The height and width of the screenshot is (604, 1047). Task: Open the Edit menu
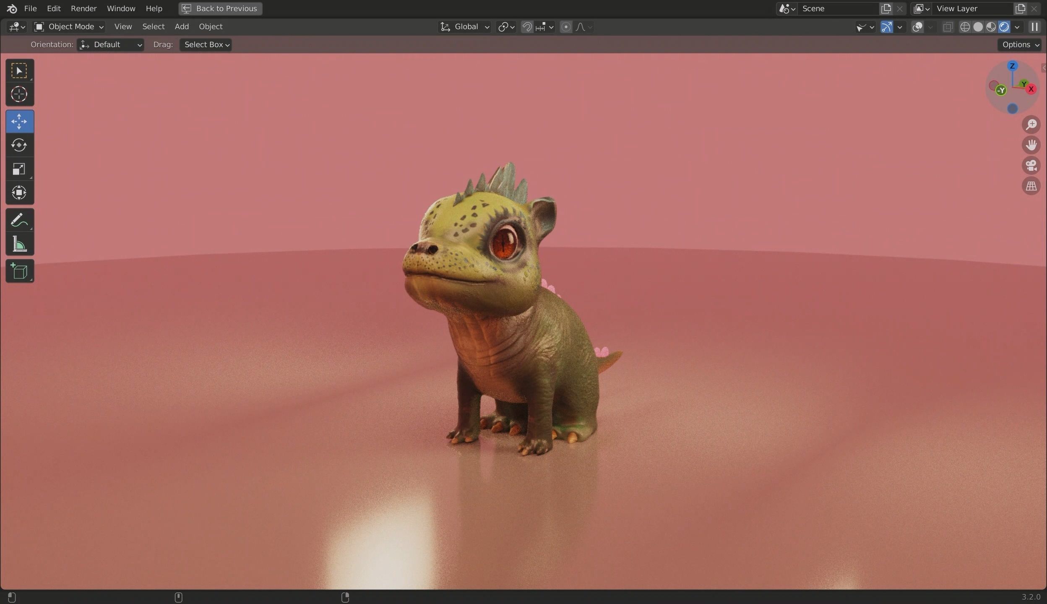54,8
